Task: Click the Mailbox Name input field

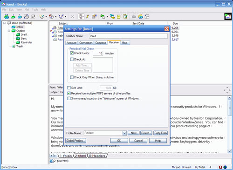Action: tap(128, 36)
